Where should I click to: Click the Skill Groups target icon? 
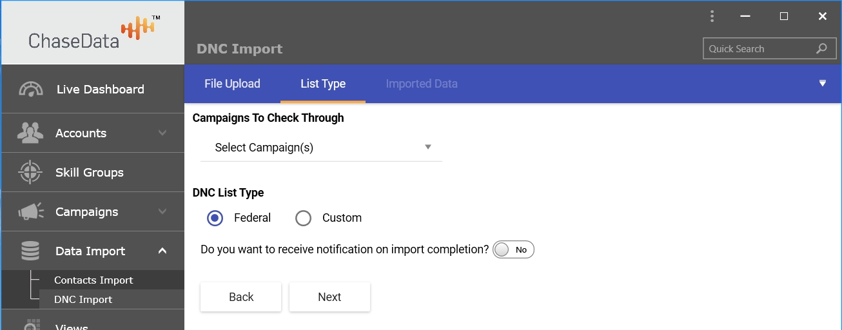(30, 173)
